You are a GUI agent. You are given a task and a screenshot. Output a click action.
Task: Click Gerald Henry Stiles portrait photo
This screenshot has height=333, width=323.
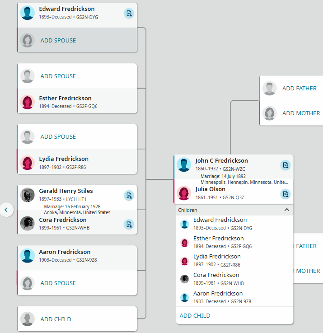(28, 195)
